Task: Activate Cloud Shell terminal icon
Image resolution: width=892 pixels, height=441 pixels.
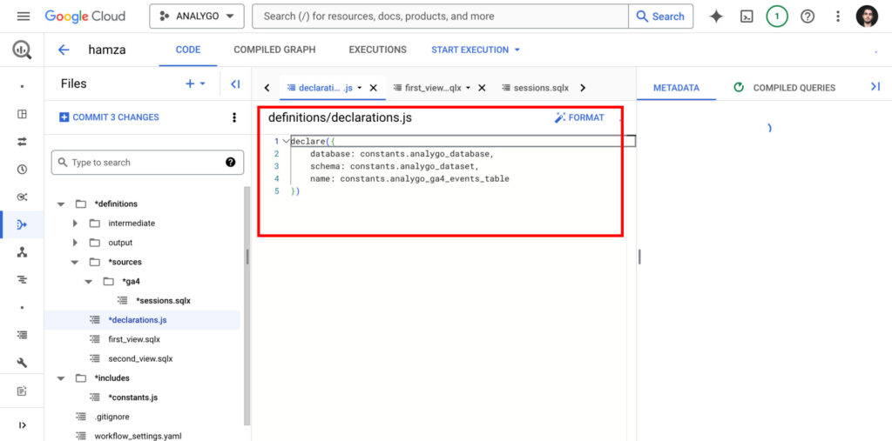Action: 747,17
